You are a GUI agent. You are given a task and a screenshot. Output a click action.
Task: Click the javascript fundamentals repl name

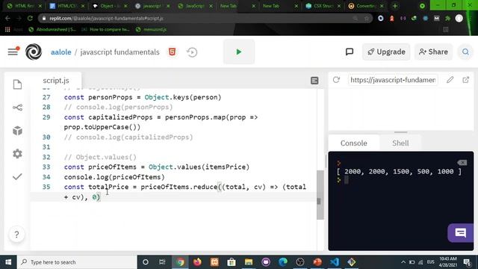(119, 52)
